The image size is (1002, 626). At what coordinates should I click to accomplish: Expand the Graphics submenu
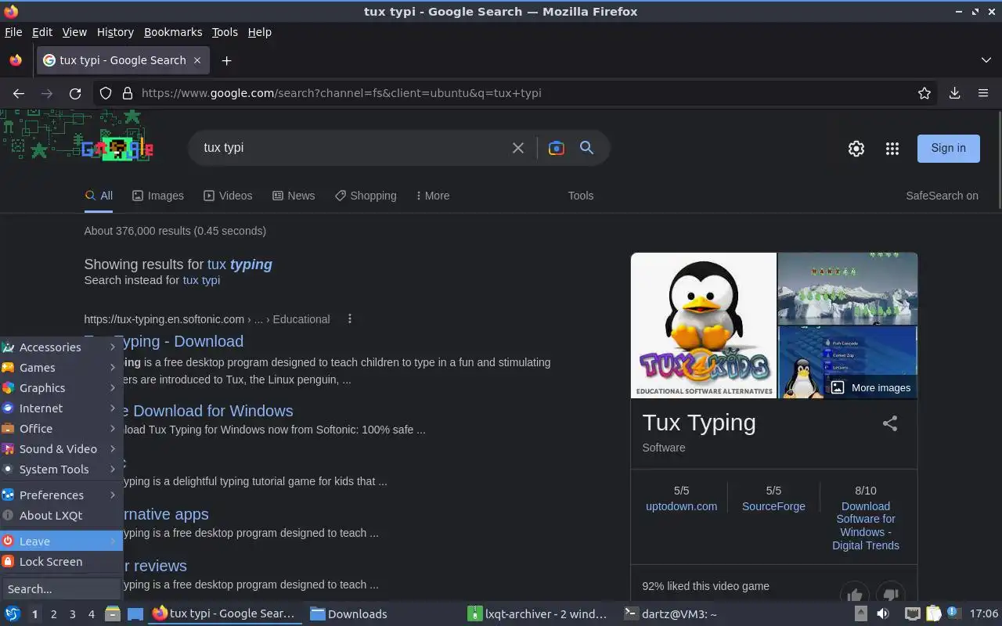61,387
